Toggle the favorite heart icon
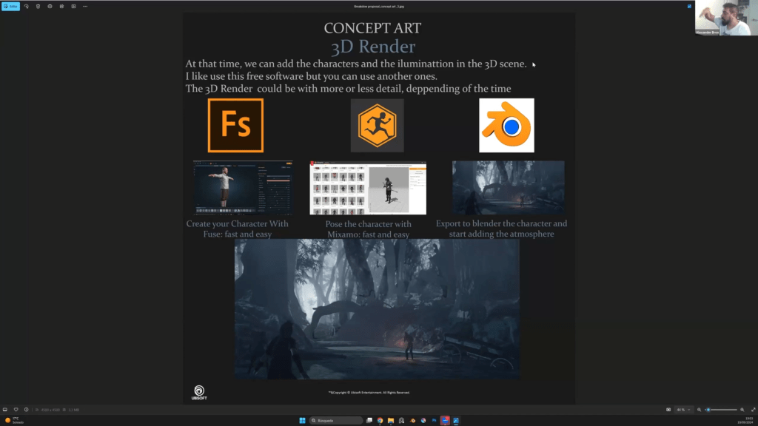The image size is (758, 426). coord(16,410)
